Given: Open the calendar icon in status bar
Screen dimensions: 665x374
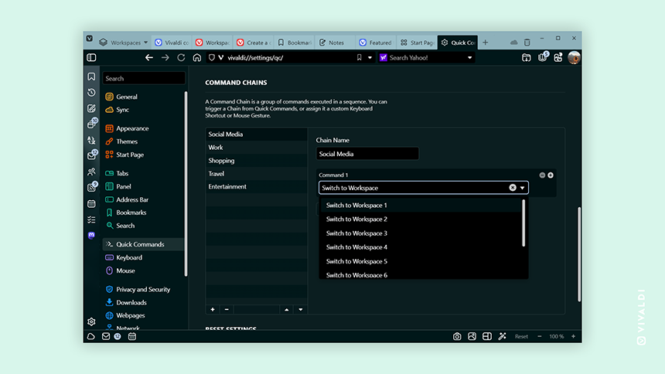Looking at the screenshot, I should tap(132, 337).
